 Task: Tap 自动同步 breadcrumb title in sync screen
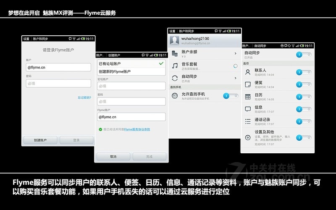[x=260, y=46]
